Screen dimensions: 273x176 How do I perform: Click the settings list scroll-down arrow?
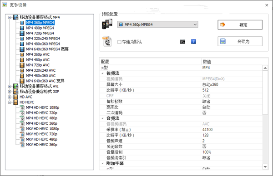tap(265, 167)
